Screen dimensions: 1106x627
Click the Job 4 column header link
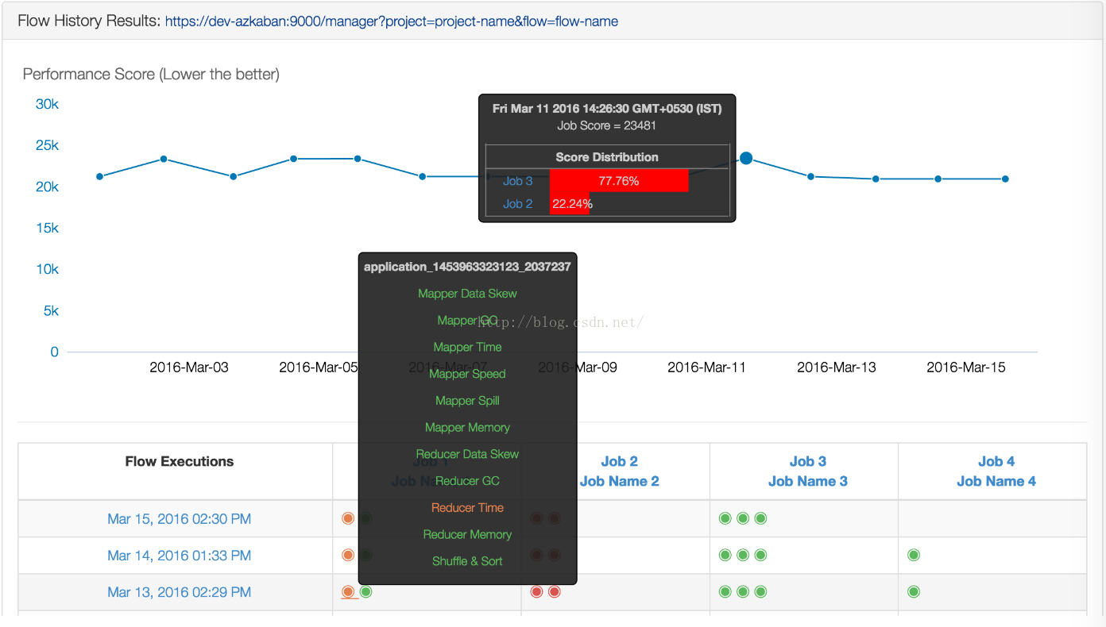(x=996, y=461)
